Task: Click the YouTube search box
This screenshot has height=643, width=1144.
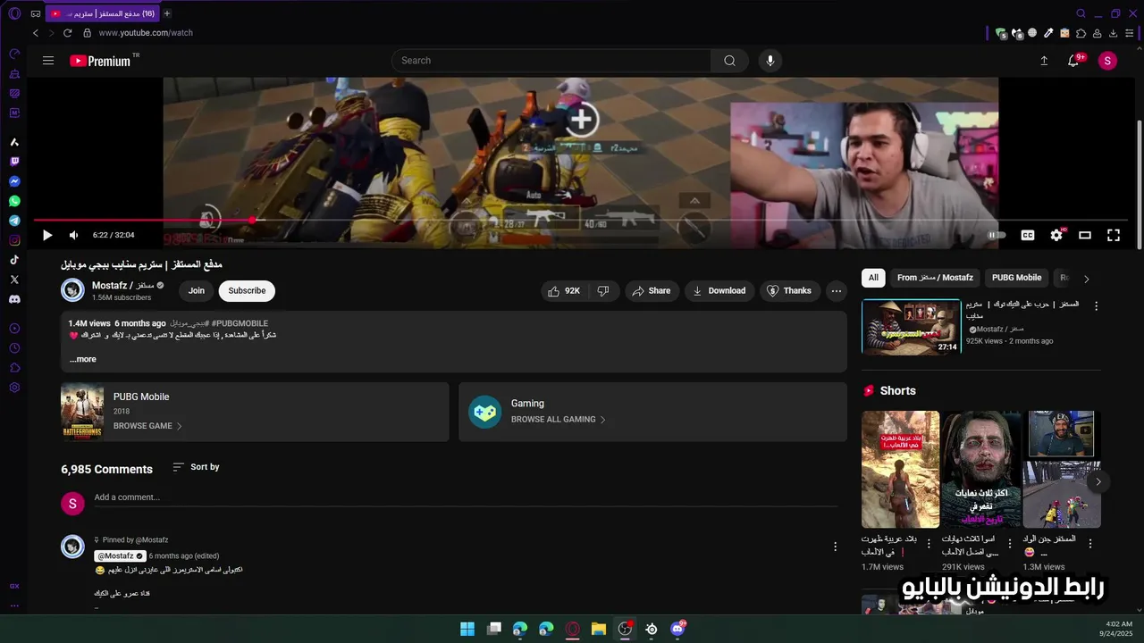Action: (551, 61)
